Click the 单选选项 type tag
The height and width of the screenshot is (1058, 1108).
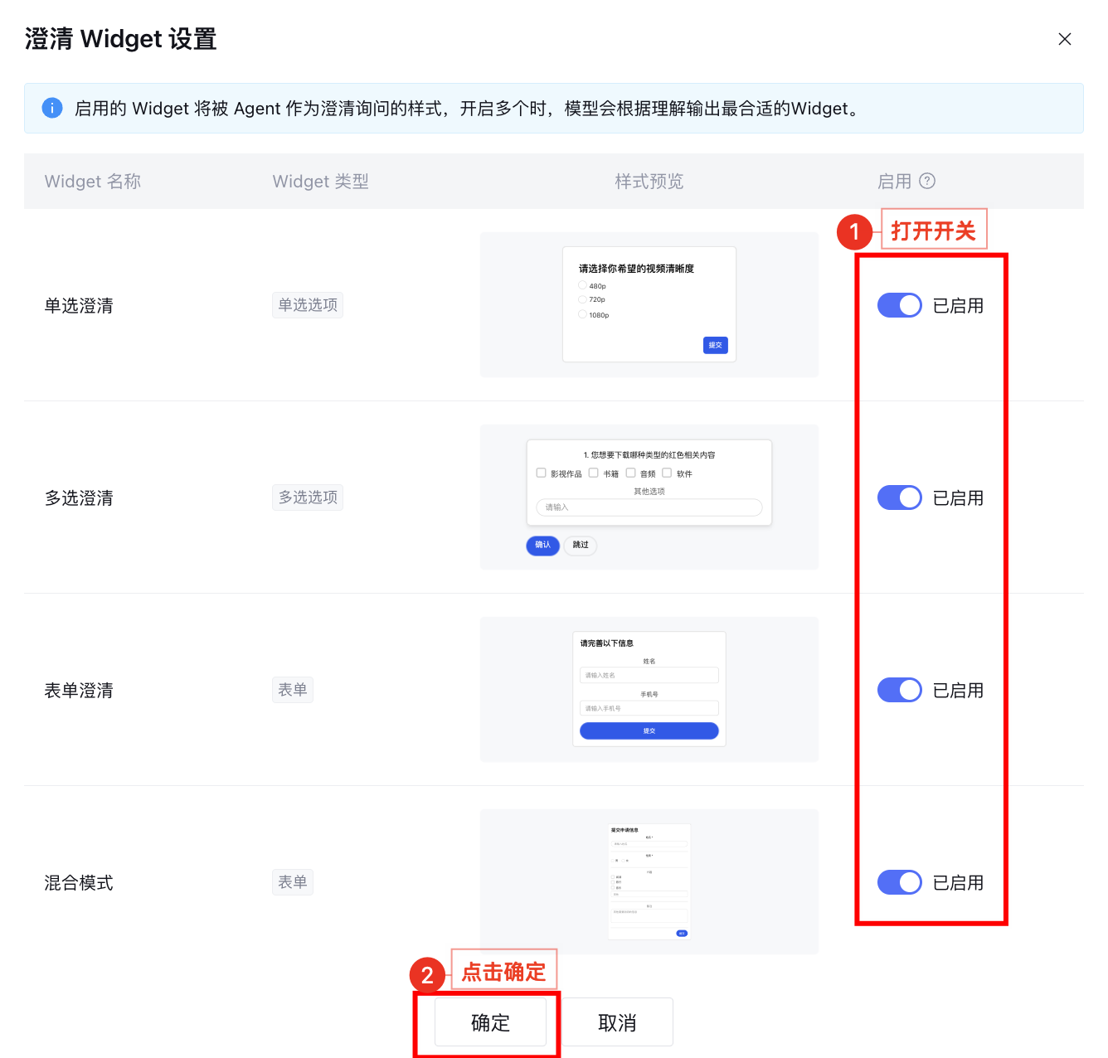(308, 305)
